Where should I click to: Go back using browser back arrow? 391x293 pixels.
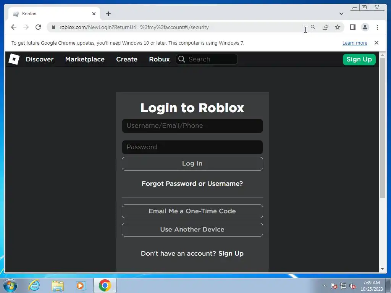[x=14, y=27]
